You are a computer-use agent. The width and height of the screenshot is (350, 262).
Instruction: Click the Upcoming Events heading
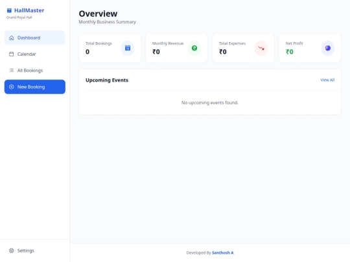pos(107,80)
